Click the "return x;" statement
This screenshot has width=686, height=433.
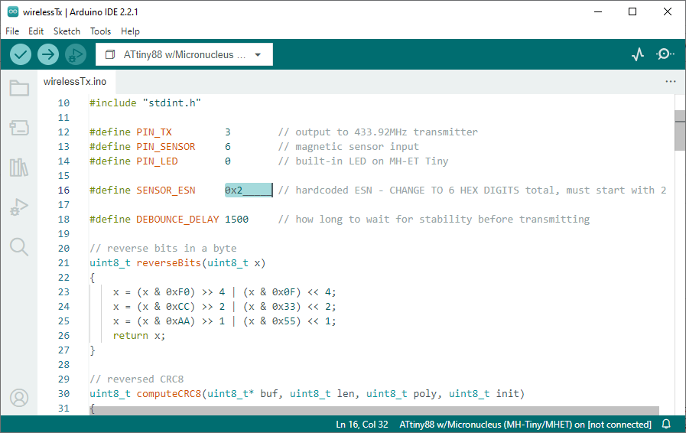139,336
